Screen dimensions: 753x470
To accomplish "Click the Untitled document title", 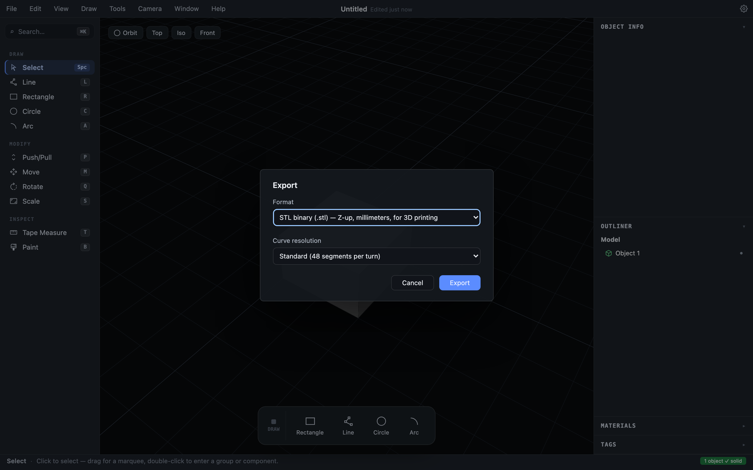I will [x=354, y=9].
